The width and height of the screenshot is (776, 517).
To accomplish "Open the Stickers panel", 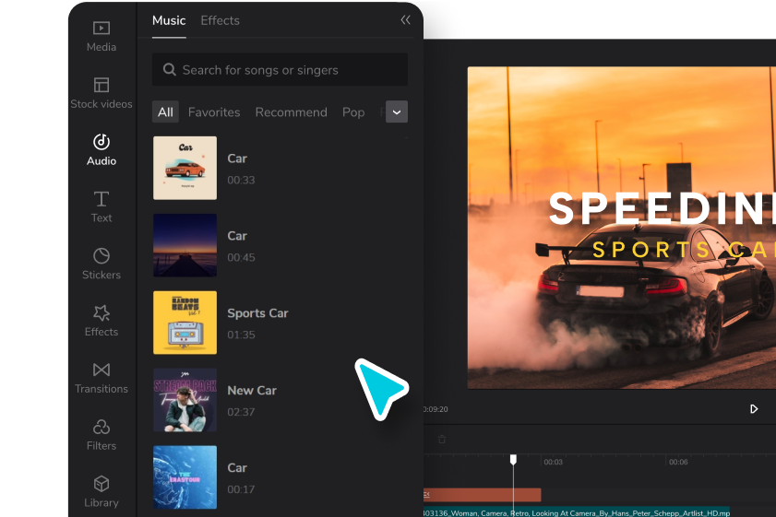I will tap(101, 264).
